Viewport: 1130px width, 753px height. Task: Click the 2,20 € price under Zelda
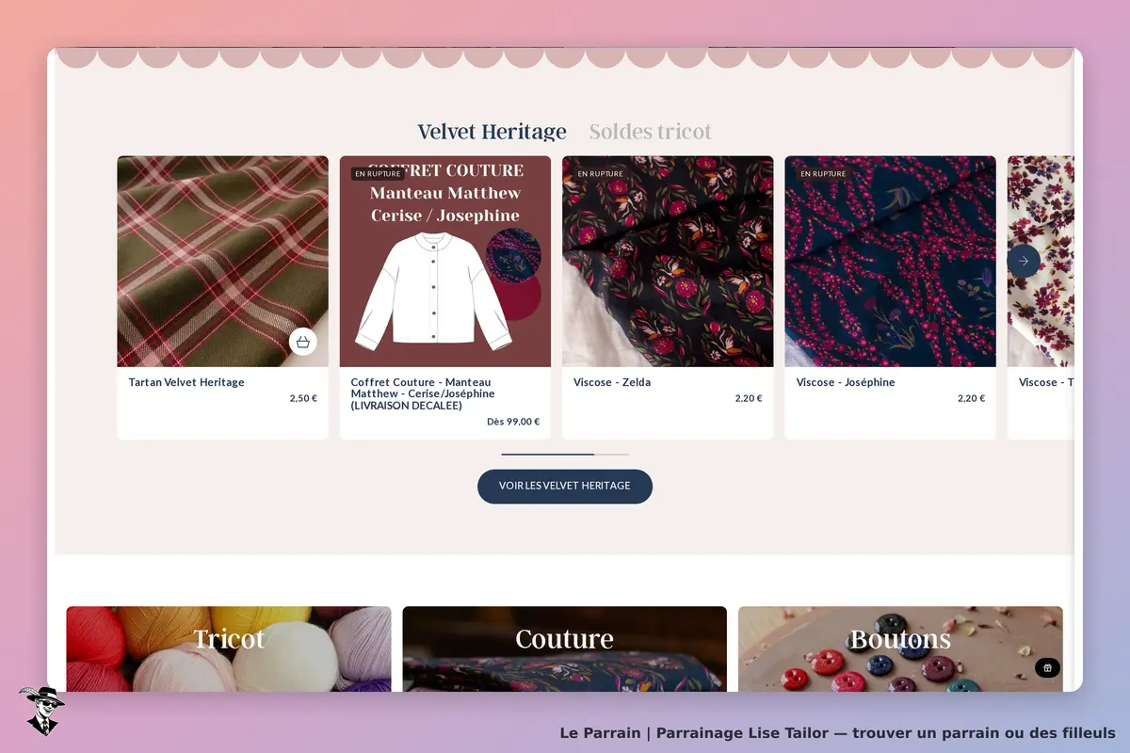tap(749, 398)
